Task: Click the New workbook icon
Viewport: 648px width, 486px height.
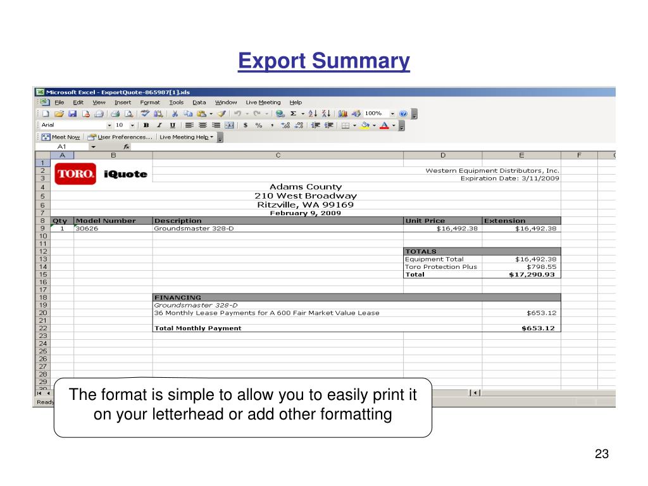Action: [46, 114]
